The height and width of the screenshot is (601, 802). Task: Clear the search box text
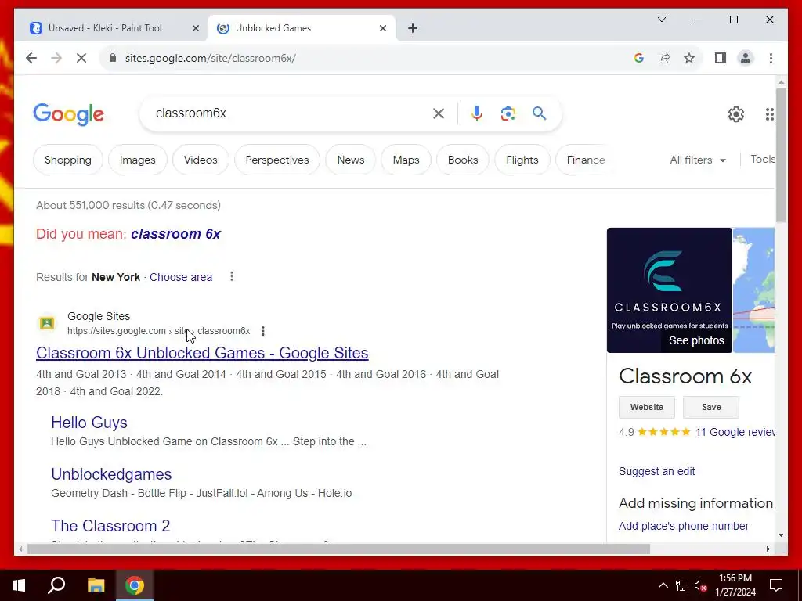[439, 113]
